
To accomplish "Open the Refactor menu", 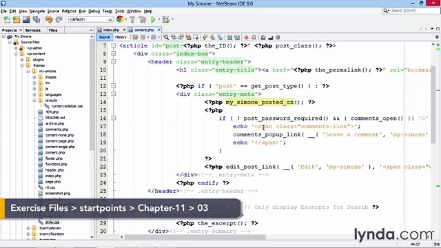I will click(69, 11).
